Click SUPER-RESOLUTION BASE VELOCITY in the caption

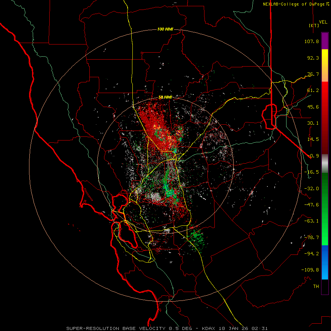[x=116, y=328]
